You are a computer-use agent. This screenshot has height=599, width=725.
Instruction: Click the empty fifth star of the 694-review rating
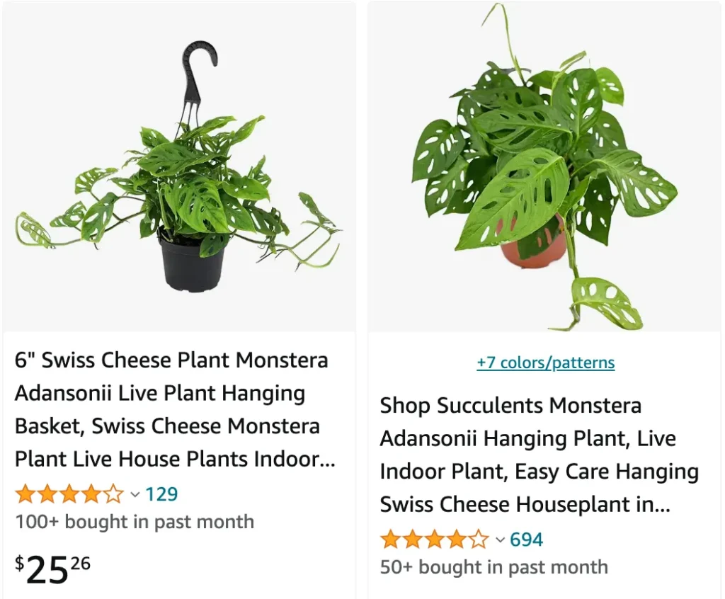[x=479, y=540]
